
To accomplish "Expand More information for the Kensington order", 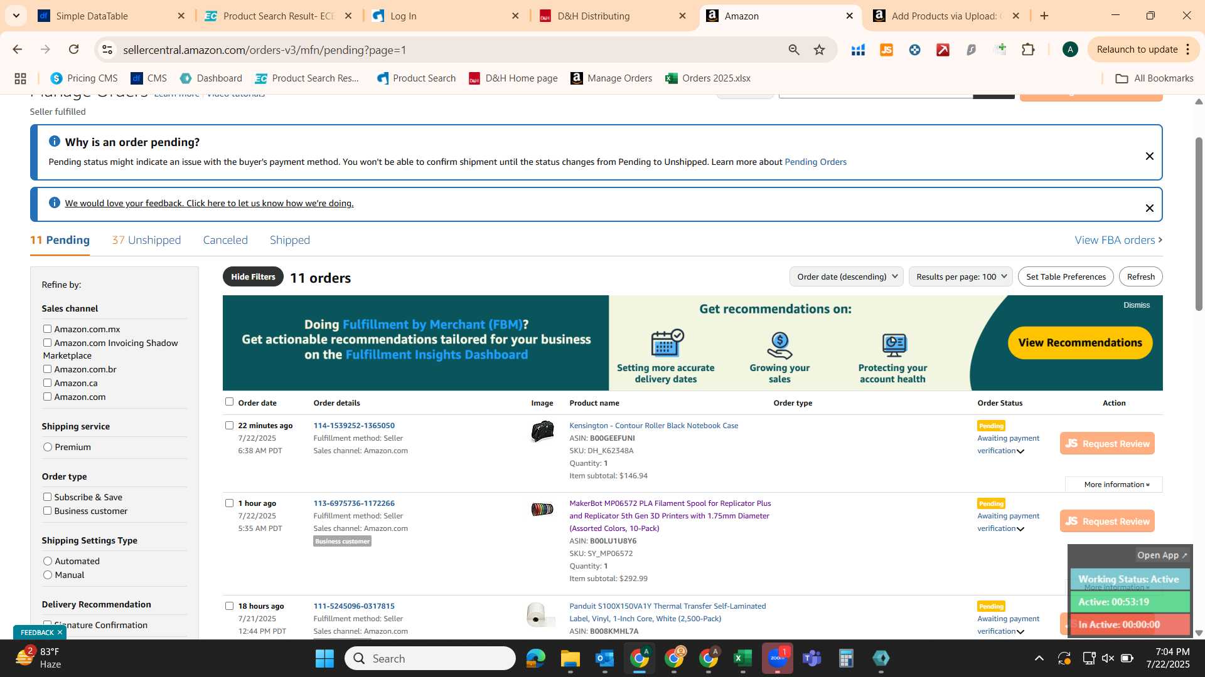I will pyautogui.click(x=1115, y=485).
